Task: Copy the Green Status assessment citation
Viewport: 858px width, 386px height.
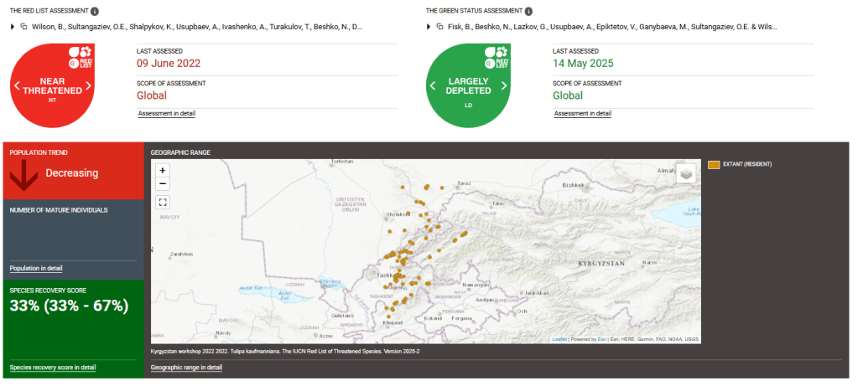Action: [x=440, y=27]
